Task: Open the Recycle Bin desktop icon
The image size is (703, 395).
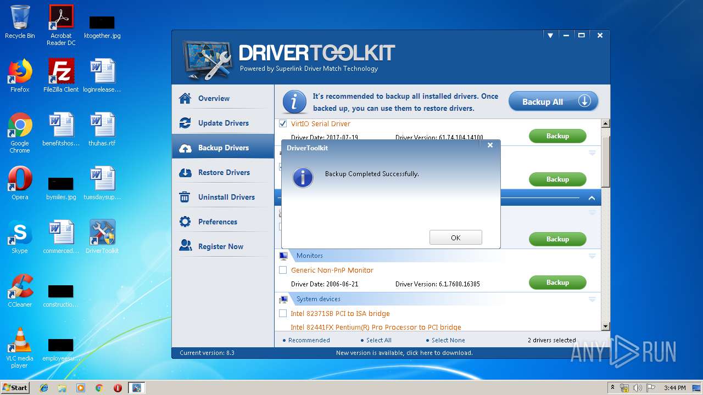Action: click(x=20, y=22)
